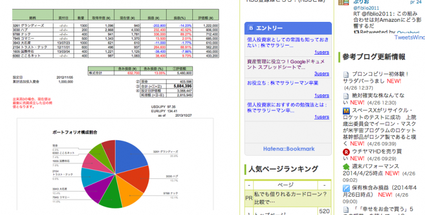This screenshot has height=215, width=425.
Task: Click the 株式合計 summary row label
Action: [95, 73]
